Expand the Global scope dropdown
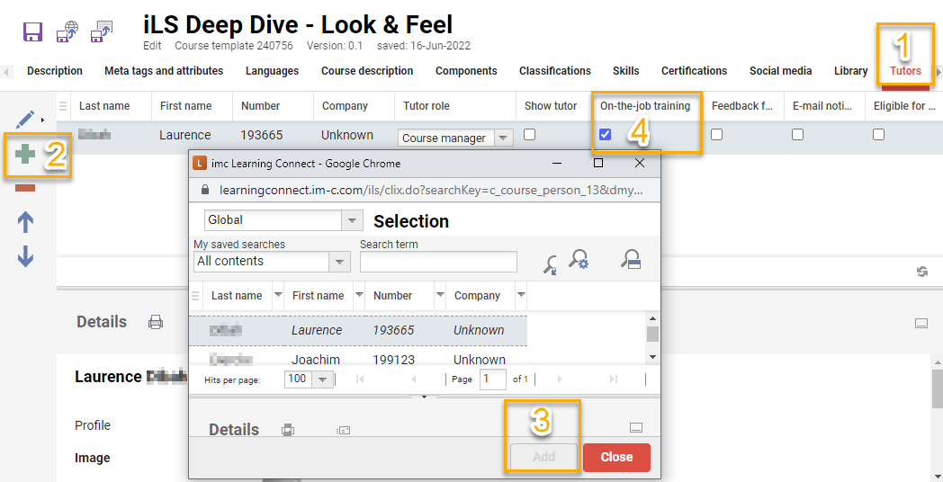 coord(352,220)
